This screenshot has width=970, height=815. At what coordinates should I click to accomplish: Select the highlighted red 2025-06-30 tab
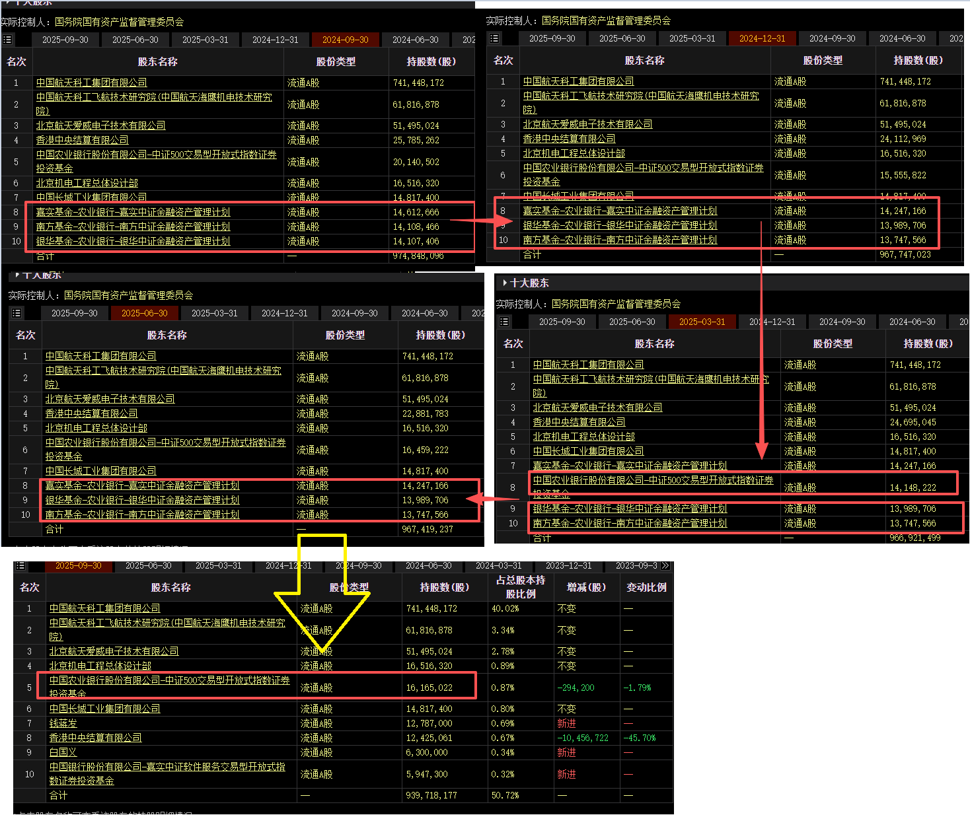[145, 313]
